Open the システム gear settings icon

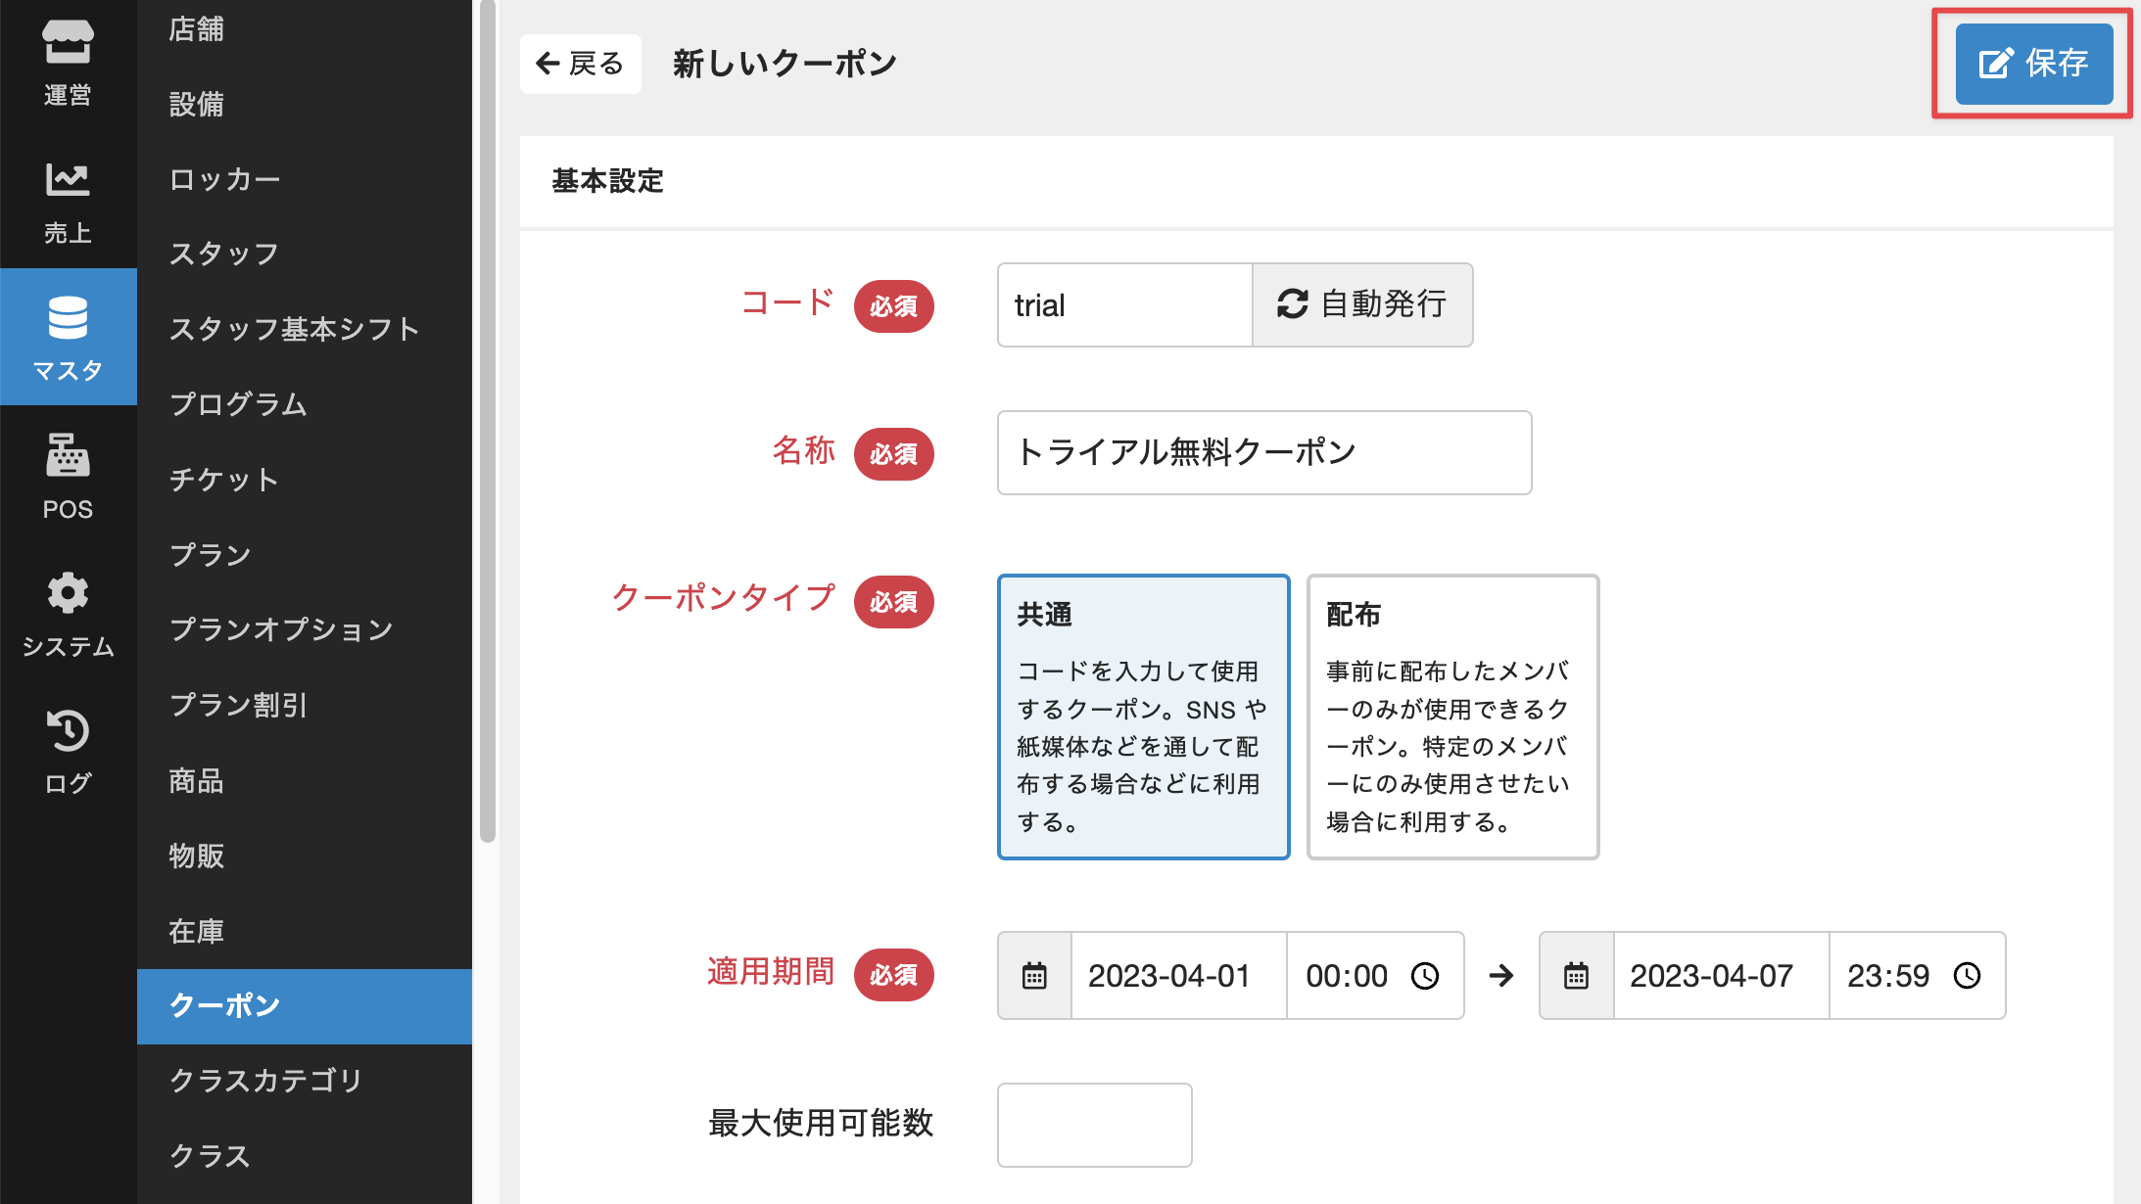point(68,594)
